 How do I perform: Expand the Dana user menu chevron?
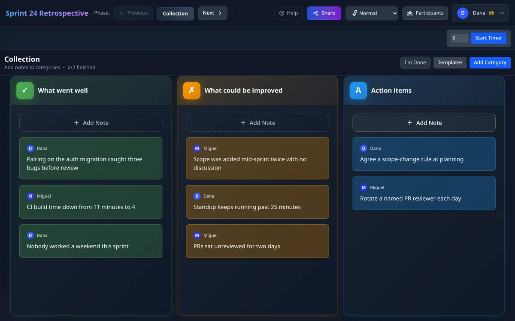502,13
